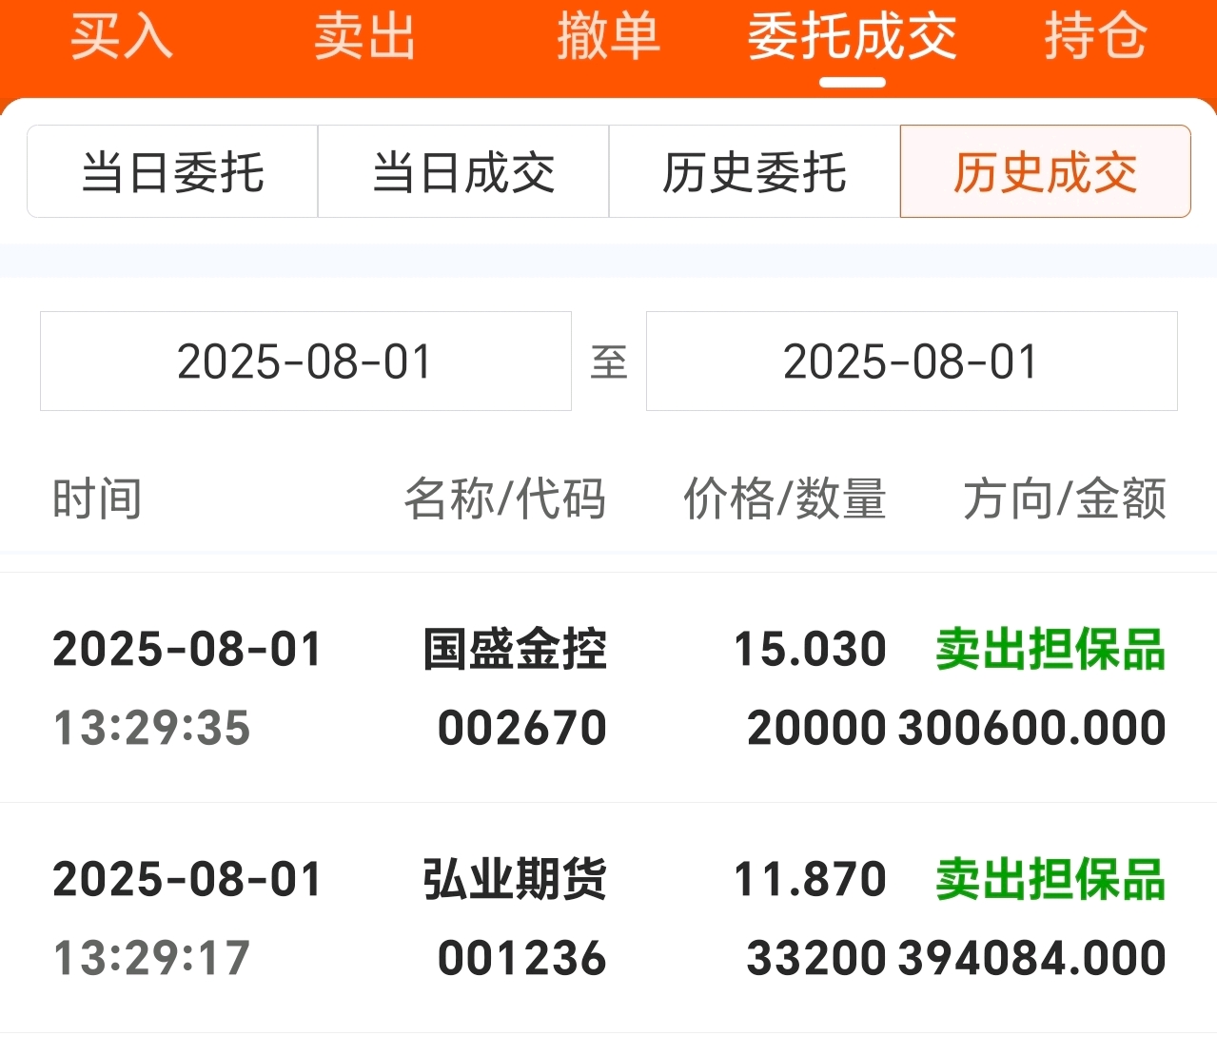The image size is (1217, 1055).
Task: Open the 持仓 tab
Action: [x=1096, y=38]
